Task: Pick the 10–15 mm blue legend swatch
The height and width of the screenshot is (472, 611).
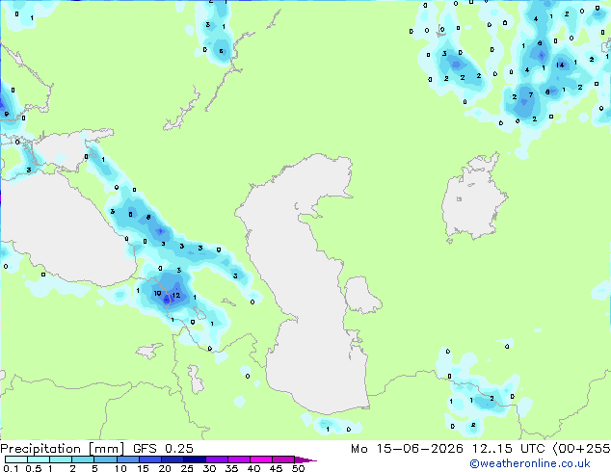Action: click(x=128, y=459)
